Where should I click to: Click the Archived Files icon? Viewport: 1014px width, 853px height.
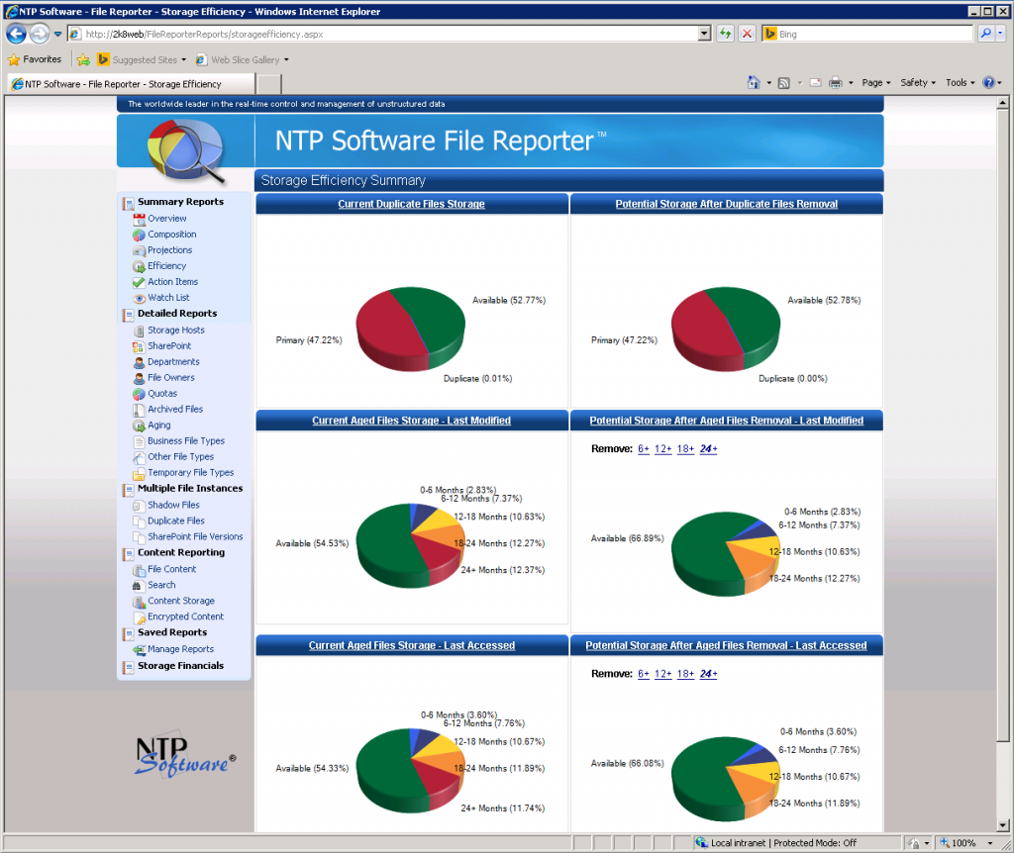tap(139, 410)
